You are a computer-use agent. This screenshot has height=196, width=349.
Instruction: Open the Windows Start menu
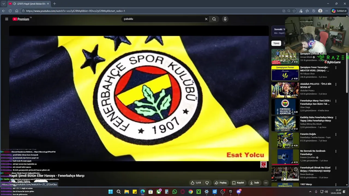click(x=110, y=192)
